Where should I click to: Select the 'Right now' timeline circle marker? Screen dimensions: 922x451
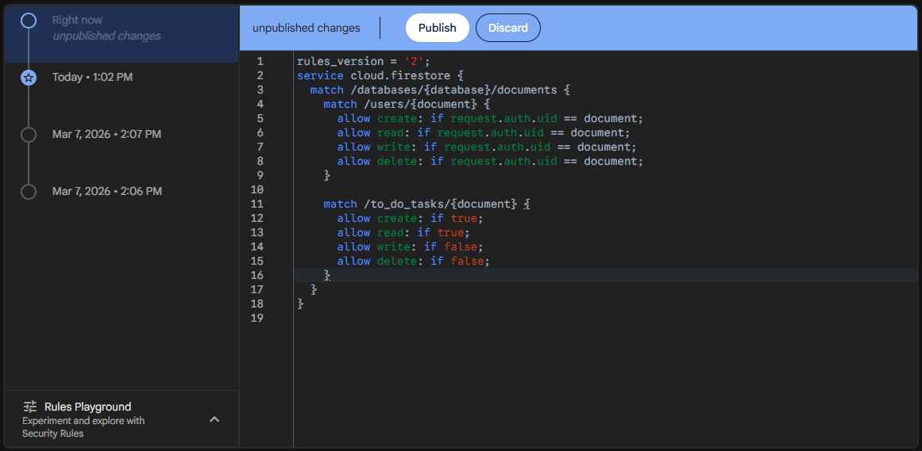tap(29, 21)
